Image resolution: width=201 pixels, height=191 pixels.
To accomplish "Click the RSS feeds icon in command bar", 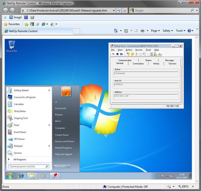I will [126, 31].
